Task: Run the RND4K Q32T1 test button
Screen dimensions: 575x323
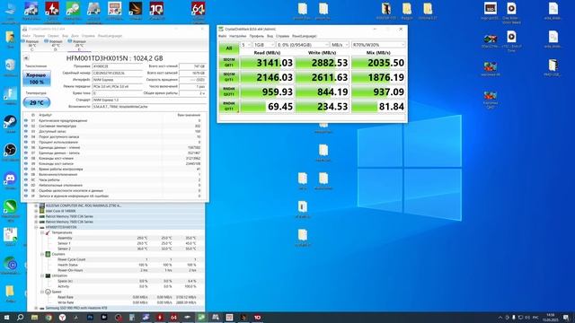Action: [229, 92]
